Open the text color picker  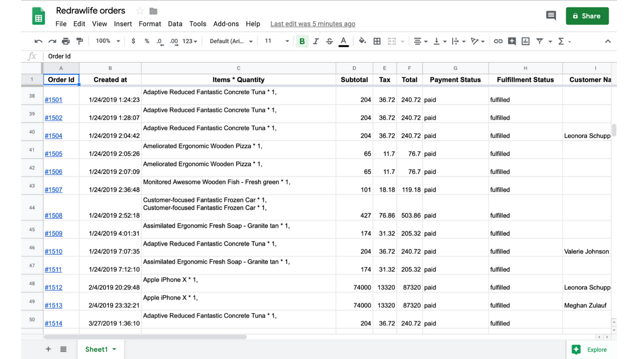pyautogui.click(x=343, y=41)
